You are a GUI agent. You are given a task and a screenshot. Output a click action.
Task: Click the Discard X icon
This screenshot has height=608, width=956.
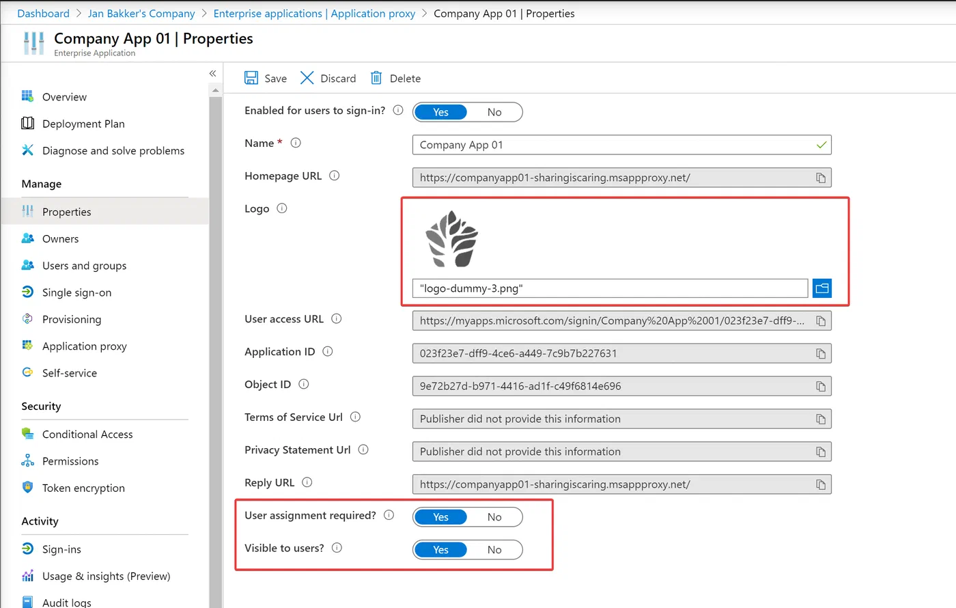coord(307,78)
